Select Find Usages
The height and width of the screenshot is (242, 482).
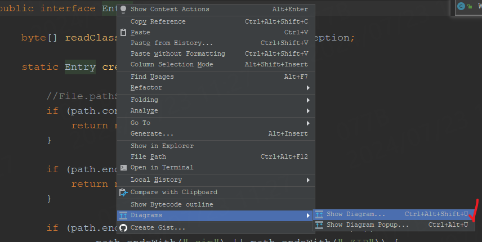click(x=216, y=77)
